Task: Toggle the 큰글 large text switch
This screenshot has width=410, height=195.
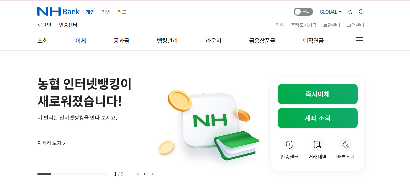Action: pyautogui.click(x=303, y=12)
